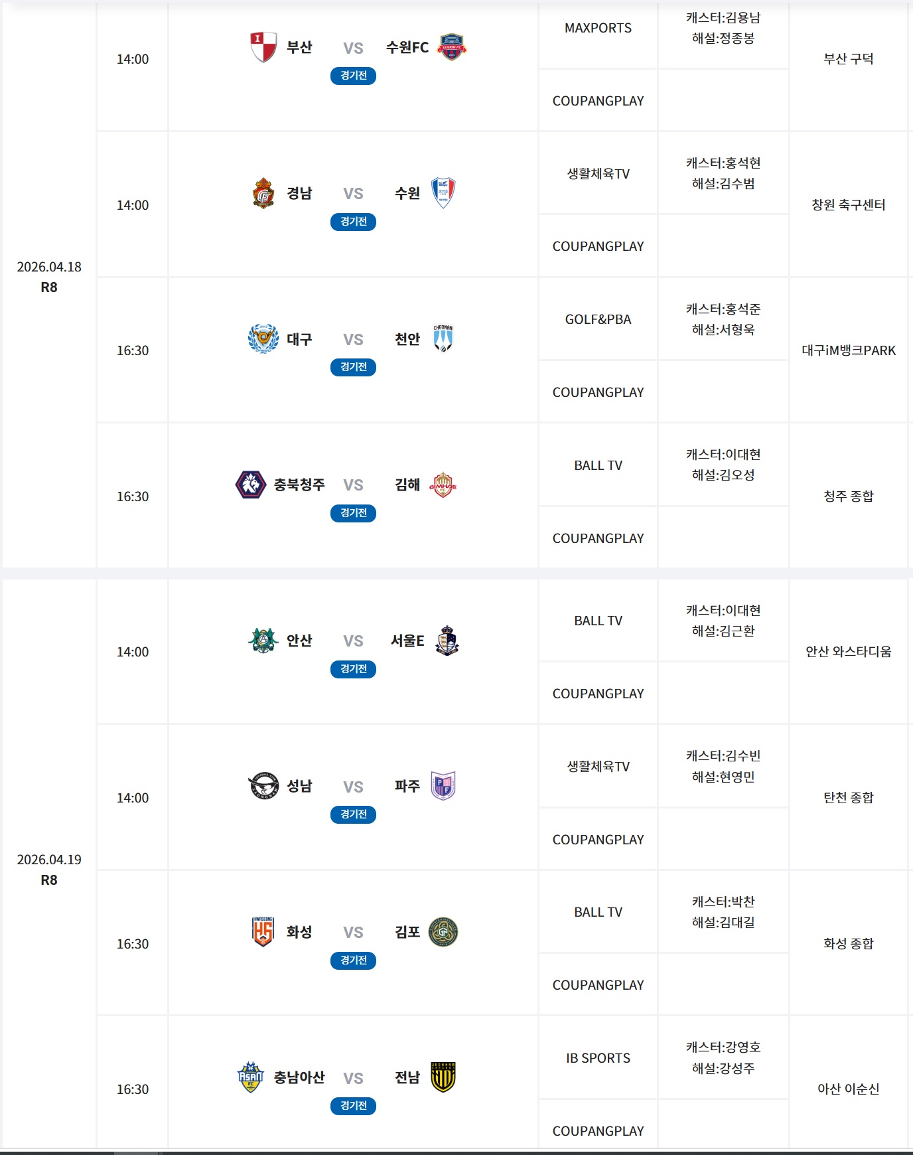This screenshot has height=1155, width=913.
Task: Select the 김포 team name
Action: coord(407,932)
